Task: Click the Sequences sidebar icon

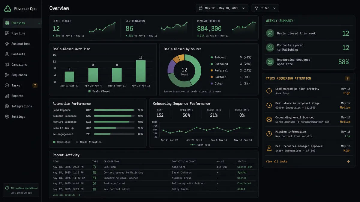Action: click(x=7, y=75)
